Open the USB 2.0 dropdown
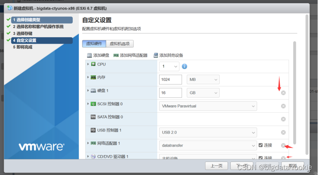The image size is (318, 175). click(208, 132)
